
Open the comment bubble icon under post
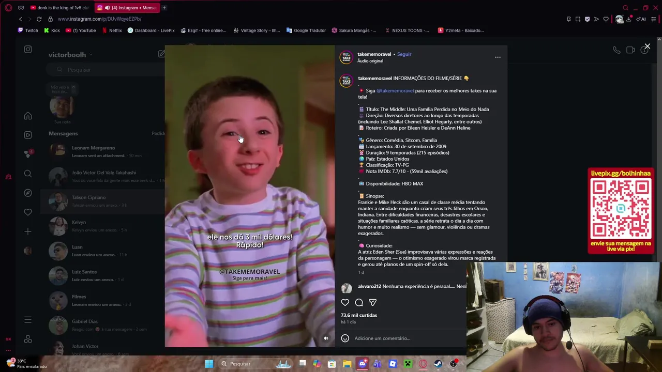[359, 302]
